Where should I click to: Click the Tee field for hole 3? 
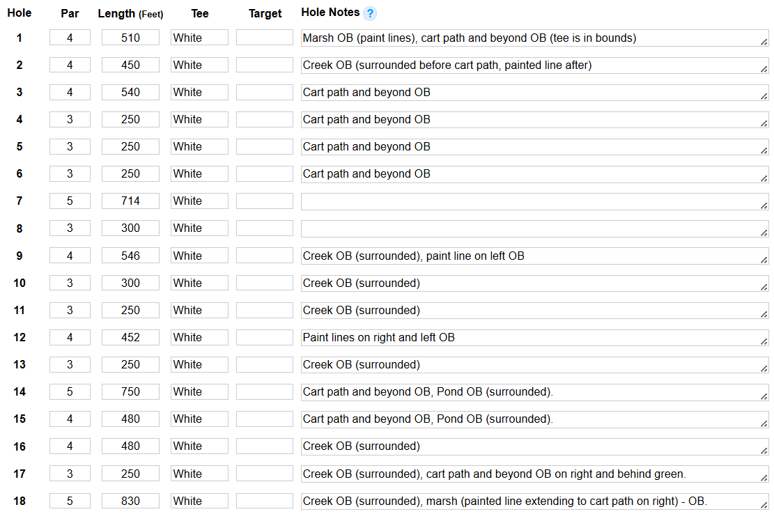tap(199, 93)
